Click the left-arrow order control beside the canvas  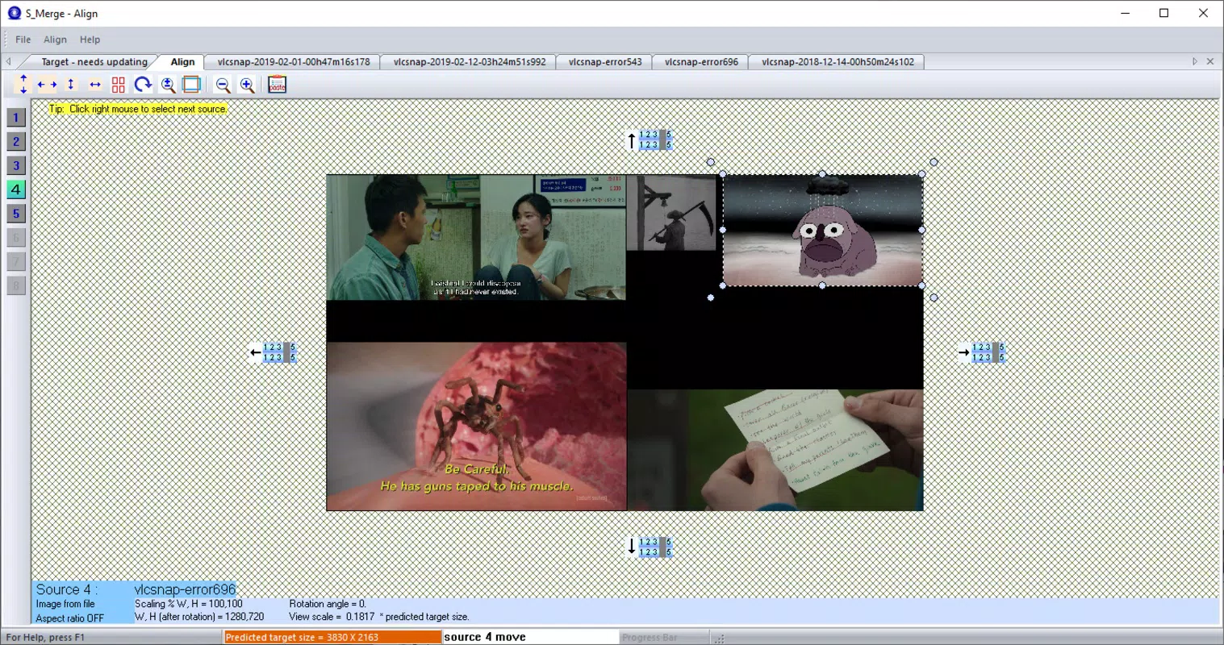[273, 352]
